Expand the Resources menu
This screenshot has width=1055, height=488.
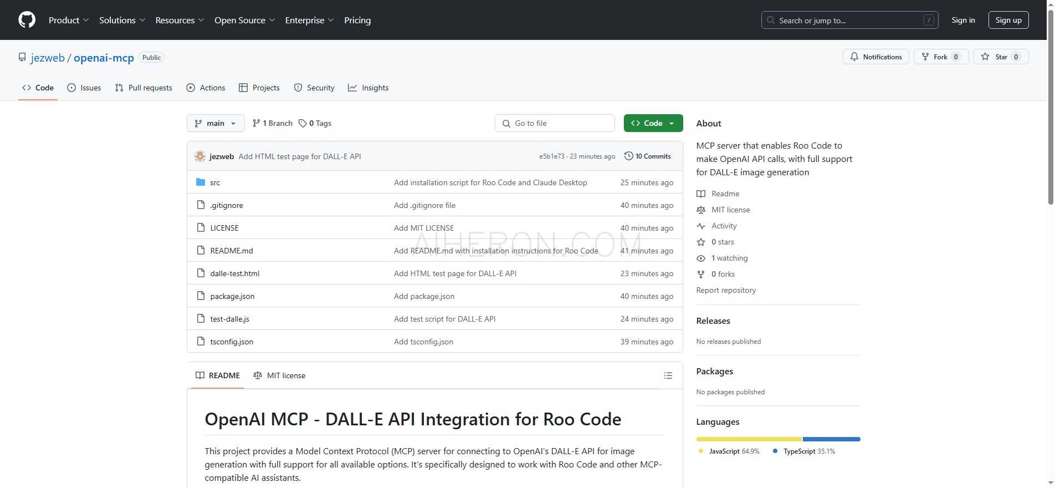pos(180,20)
